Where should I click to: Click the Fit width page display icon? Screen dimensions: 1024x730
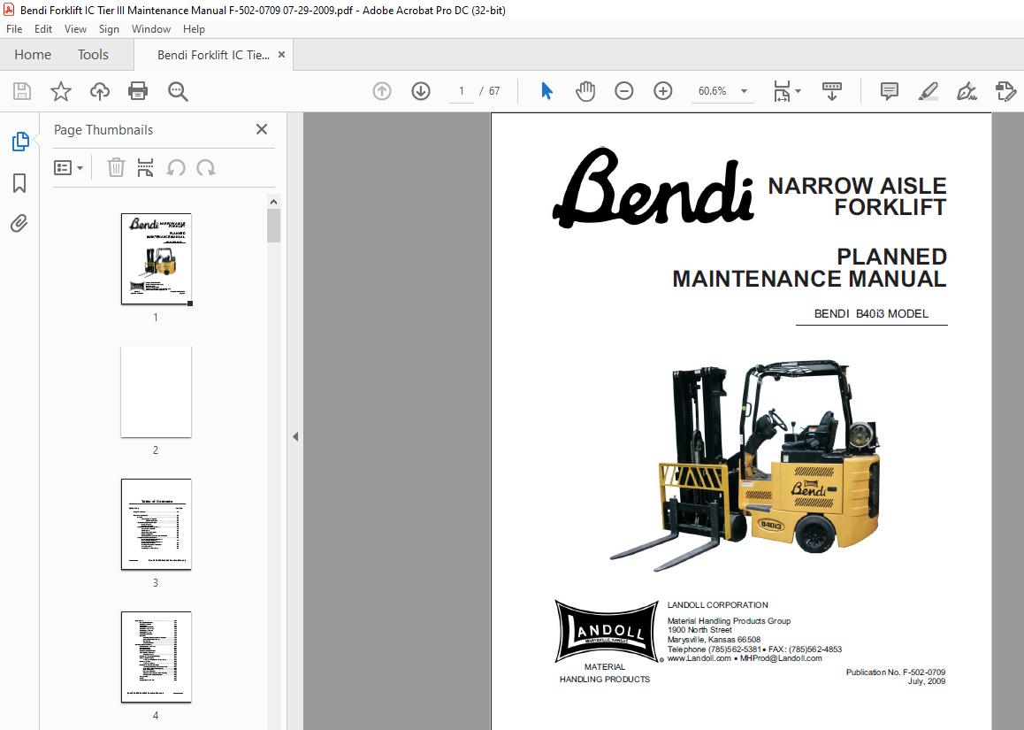click(x=782, y=91)
